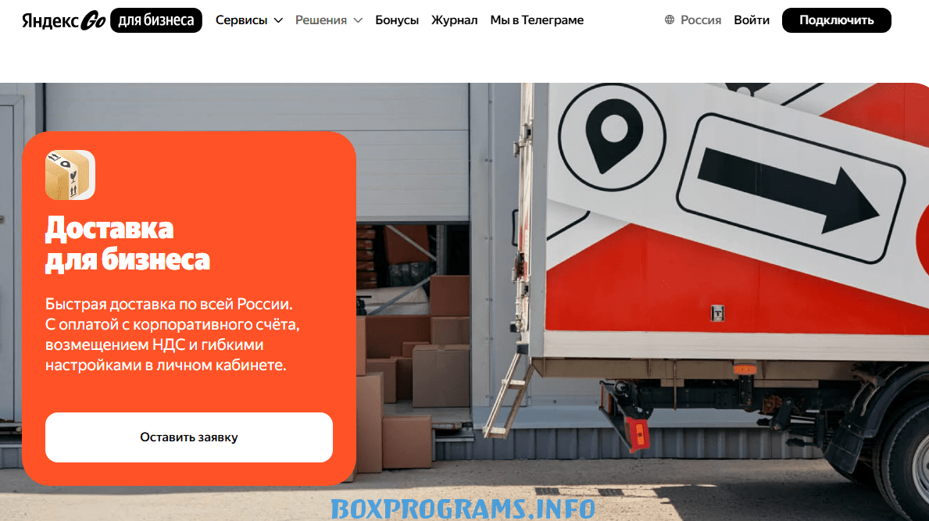Change region via Россия selector
Image resolution: width=929 pixels, height=521 pixels.
[692, 20]
